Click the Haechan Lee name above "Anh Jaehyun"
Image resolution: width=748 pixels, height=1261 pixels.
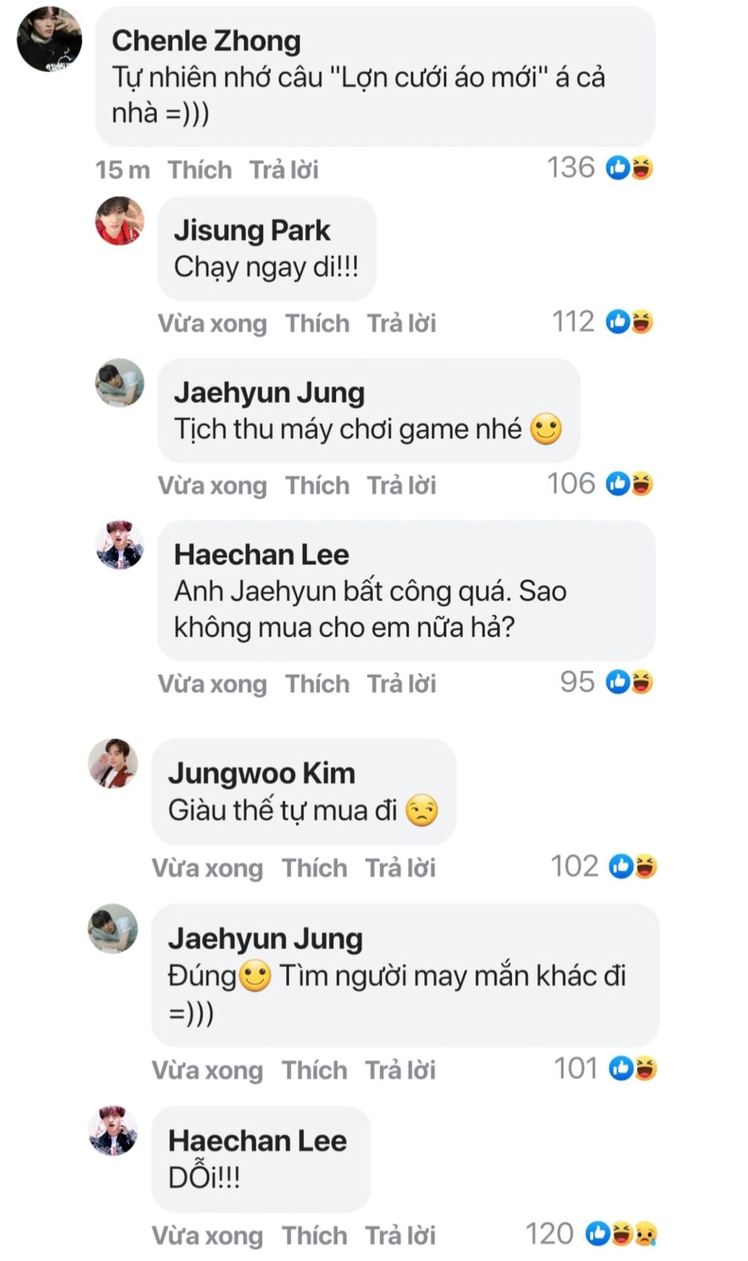(261, 554)
